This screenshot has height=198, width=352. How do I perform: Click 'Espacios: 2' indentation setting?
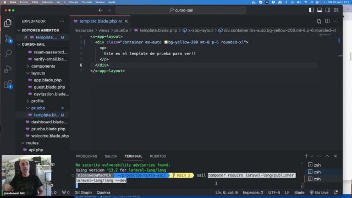253,193
